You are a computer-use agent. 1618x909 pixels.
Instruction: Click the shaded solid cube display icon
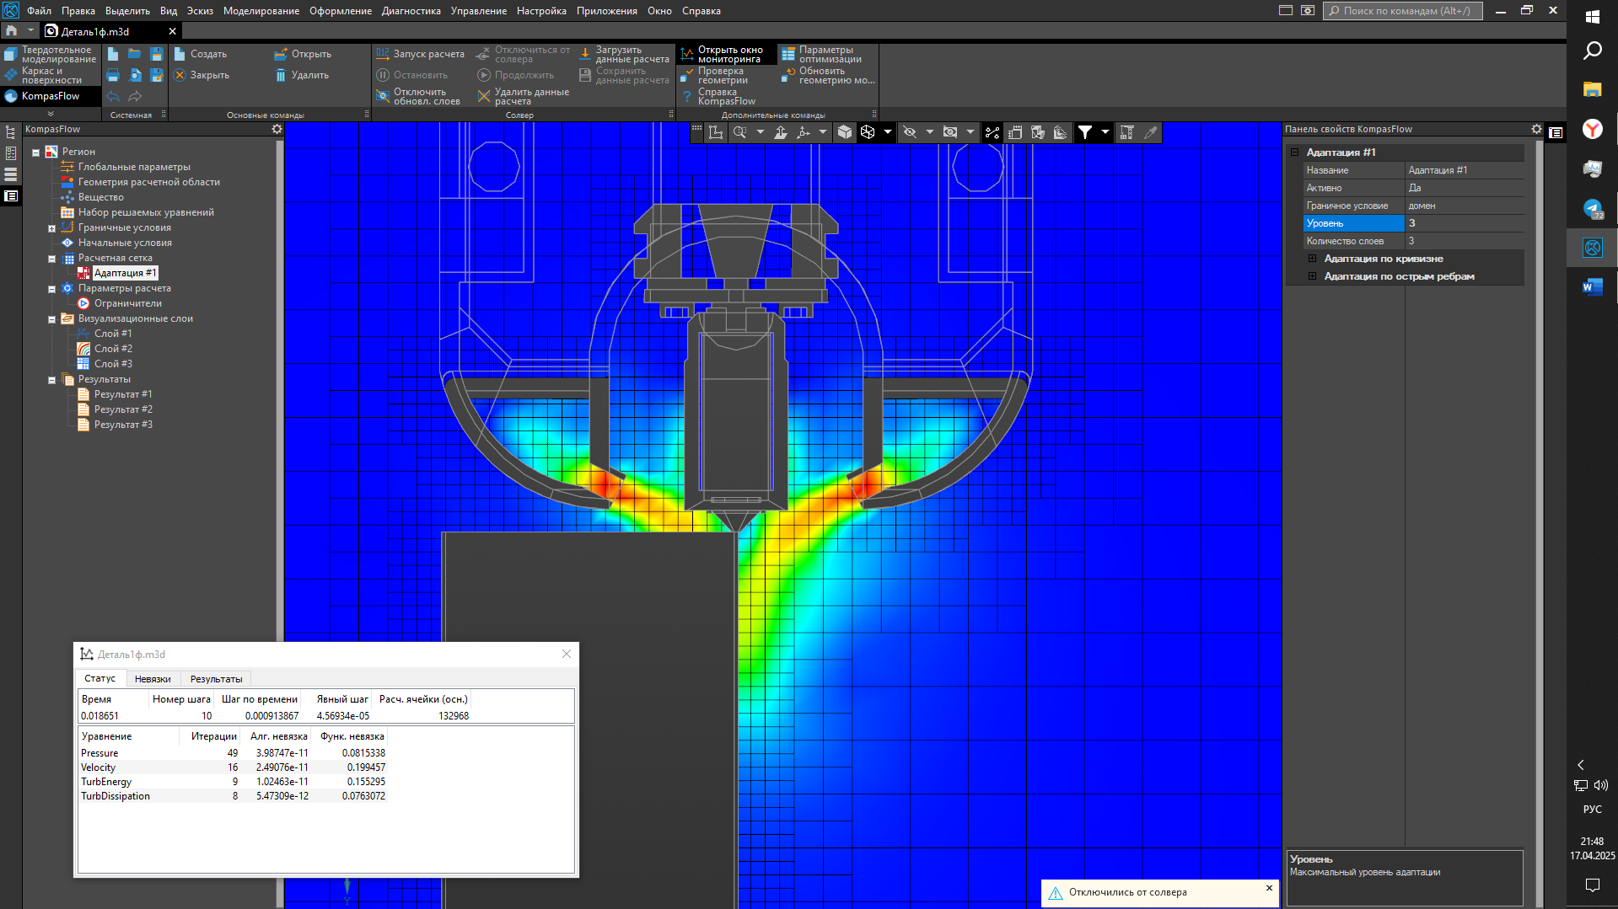[x=845, y=132]
